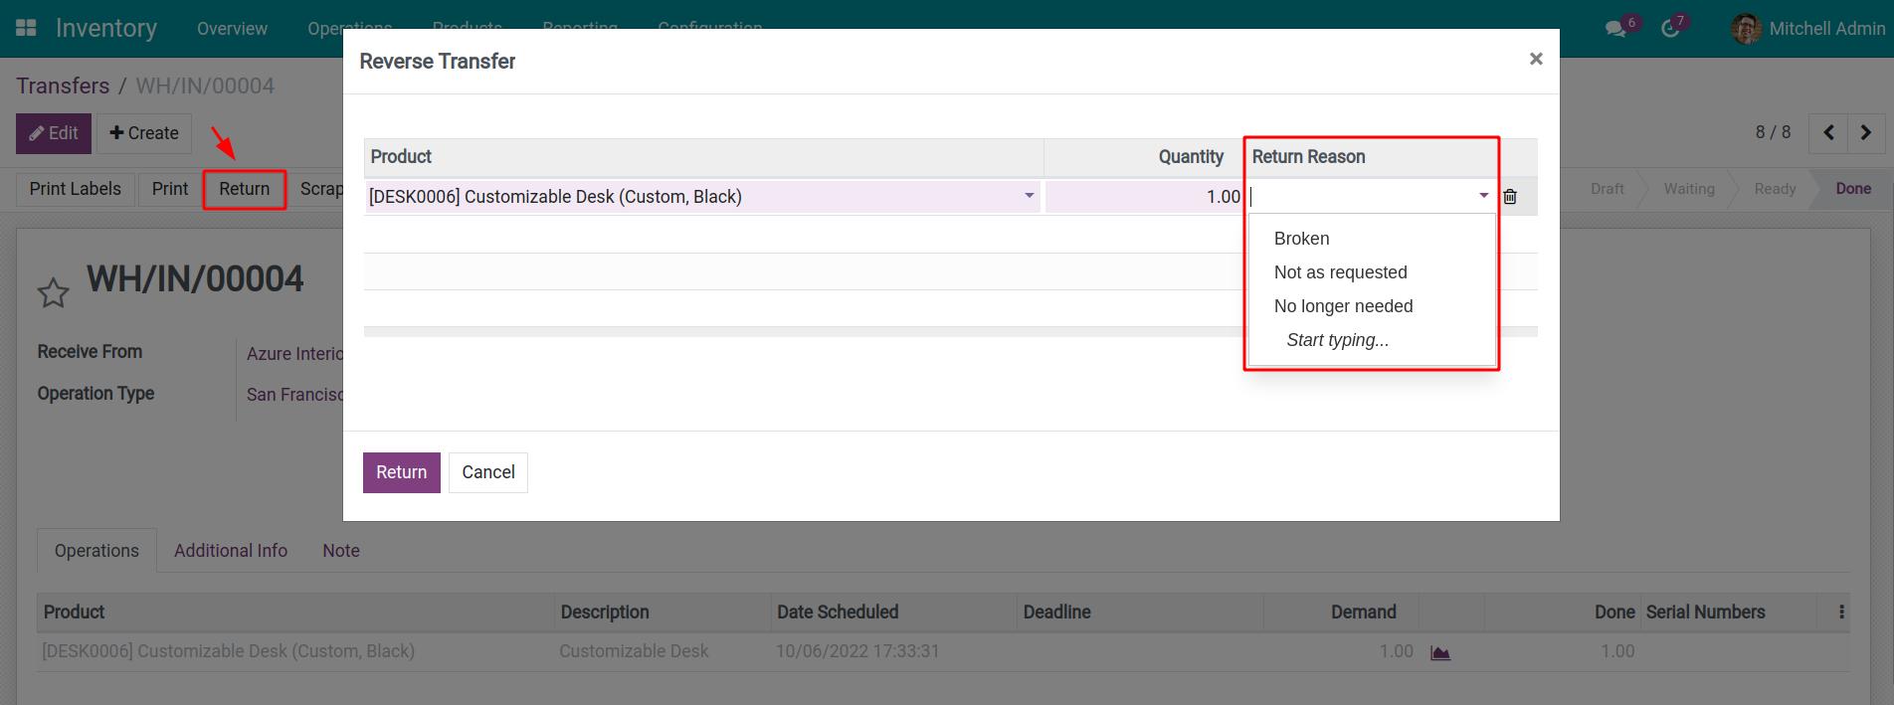The image size is (1894, 705).
Task: Go back to Transfers breadcrumb
Action: (x=63, y=86)
